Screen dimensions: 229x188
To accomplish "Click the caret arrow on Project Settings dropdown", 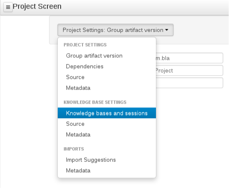I will pyautogui.click(x=167, y=30).
